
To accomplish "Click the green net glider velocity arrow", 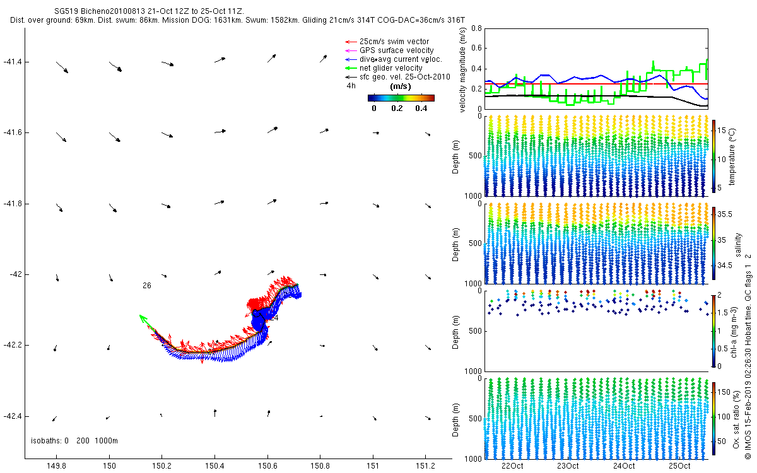I will [x=349, y=68].
